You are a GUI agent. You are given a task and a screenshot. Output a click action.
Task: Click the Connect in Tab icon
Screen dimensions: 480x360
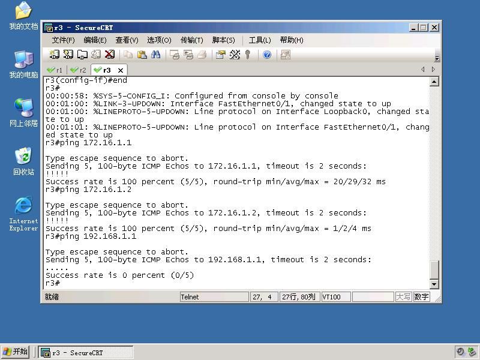82,55
